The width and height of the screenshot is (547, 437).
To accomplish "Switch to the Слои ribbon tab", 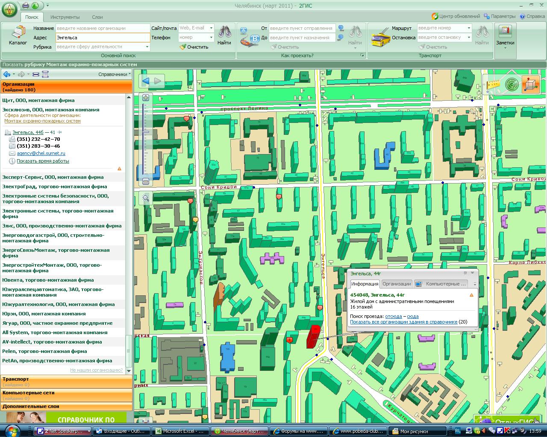I will pyautogui.click(x=97, y=17).
